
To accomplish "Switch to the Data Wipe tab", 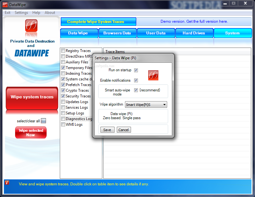I will coord(79,33).
